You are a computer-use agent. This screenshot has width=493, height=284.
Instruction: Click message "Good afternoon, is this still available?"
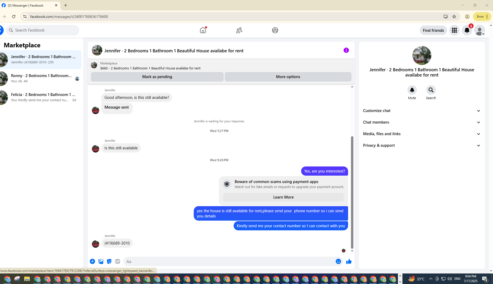[137, 98]
